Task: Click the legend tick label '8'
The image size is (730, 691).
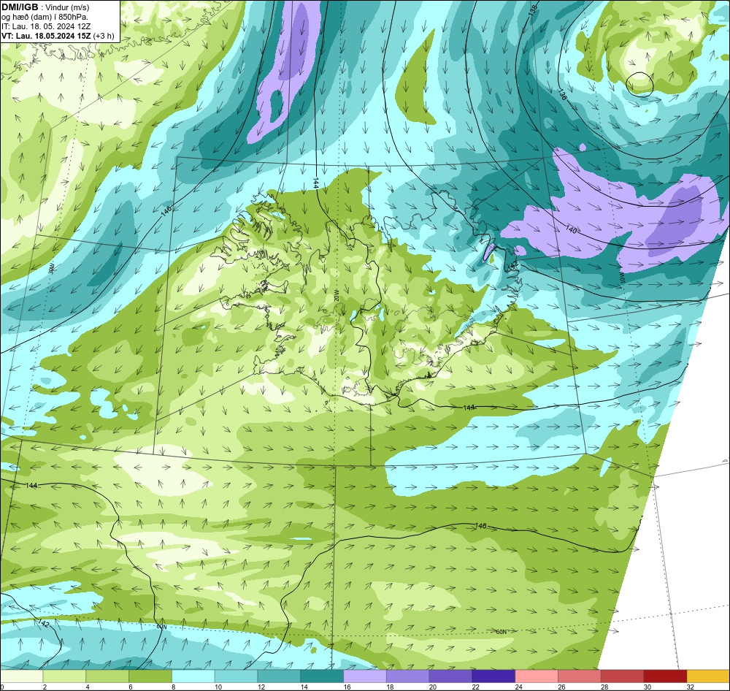Action: (174, 687)
